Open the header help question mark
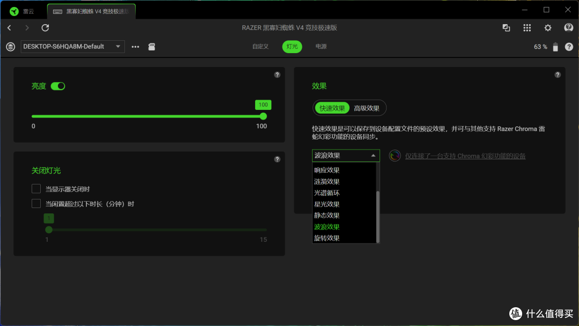Viewport: 579px width, 326px height. pos(568,28)
